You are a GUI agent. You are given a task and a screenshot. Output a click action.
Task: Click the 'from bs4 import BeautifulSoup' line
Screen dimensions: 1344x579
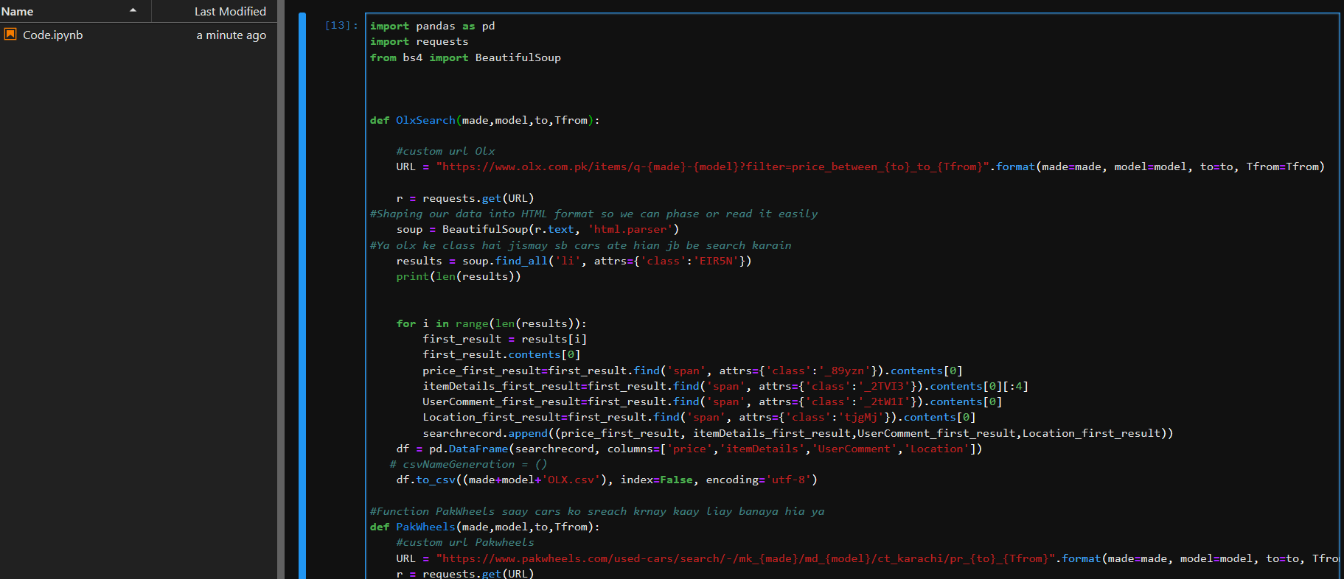click(465, 57)
